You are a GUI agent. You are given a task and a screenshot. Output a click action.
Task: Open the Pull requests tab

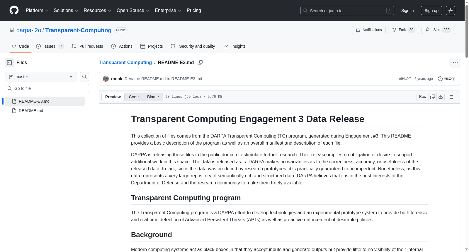coord(87,46)
